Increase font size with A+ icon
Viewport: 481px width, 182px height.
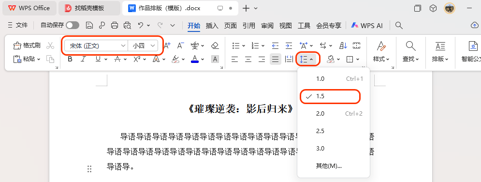click(167, 45)
